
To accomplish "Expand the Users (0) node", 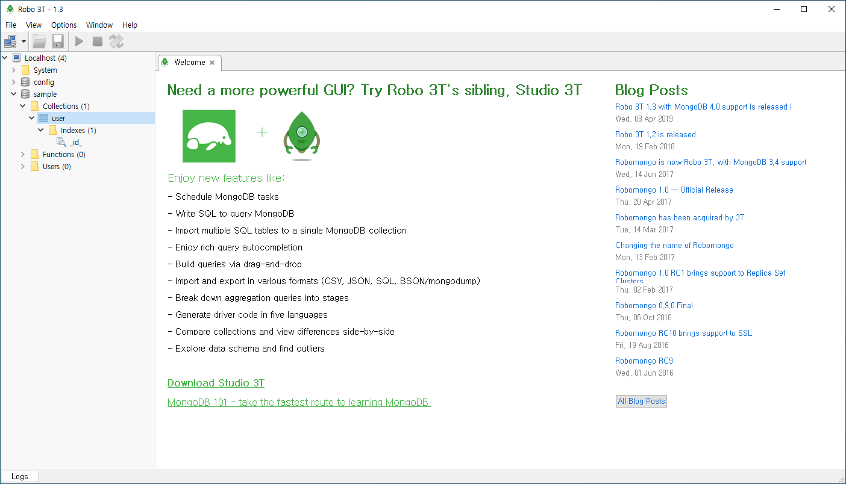I will click(23, 166).
